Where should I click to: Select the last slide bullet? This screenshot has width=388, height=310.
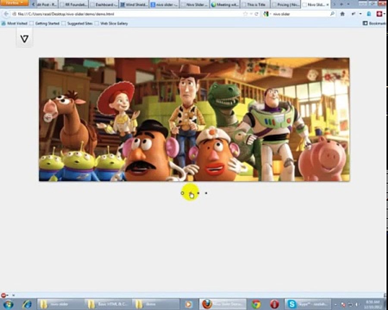click(x=206, y=193)
